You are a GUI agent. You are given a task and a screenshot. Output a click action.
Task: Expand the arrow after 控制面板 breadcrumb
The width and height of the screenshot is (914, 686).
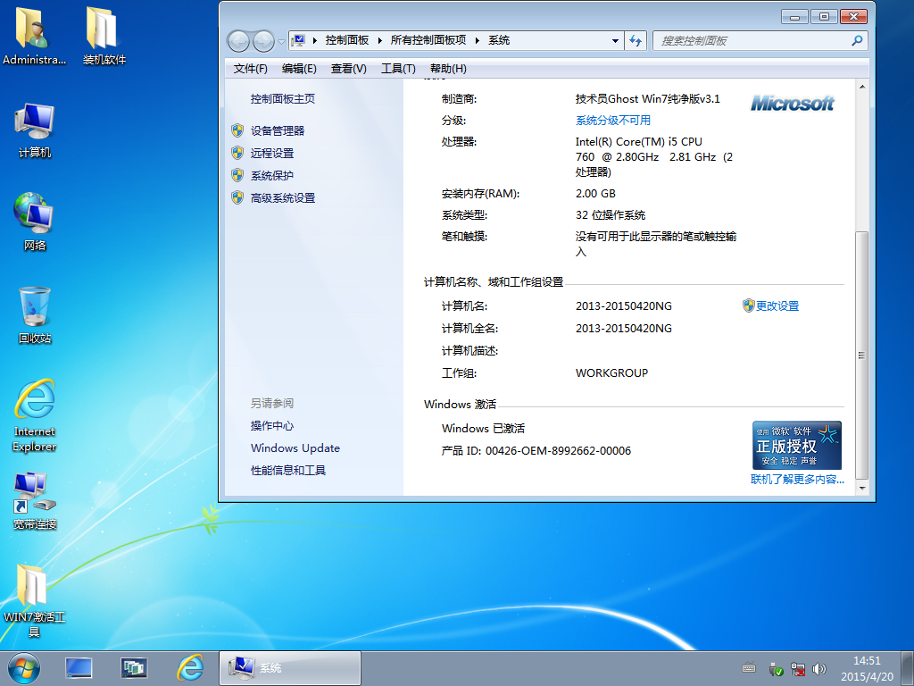click(380, 40)
